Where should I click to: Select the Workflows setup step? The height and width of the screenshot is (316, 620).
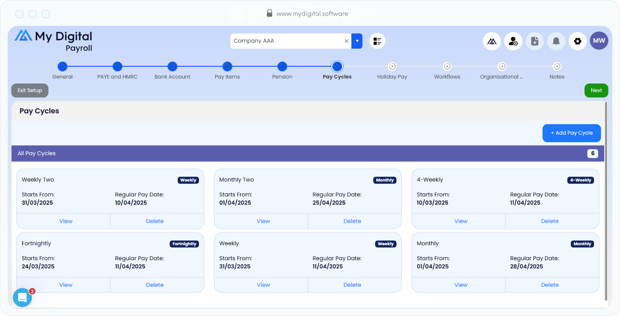click(x=447, y=67)
